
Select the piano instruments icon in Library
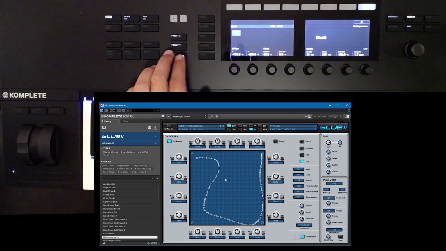(104, 128)
